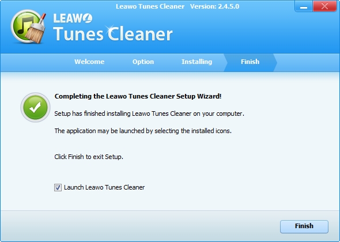Click the green checkmark success icon
Screen dimensions: 340x242
pyautogui.click(x=35, y=107)
